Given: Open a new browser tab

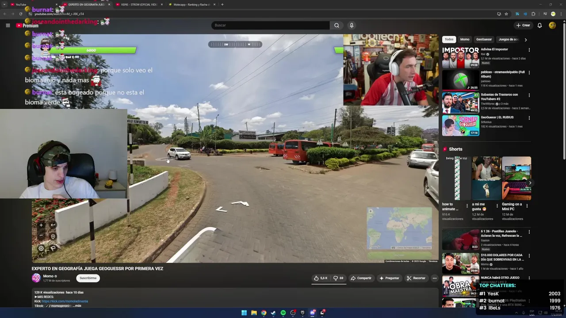Looking at the screenshot, I should 222,4.
